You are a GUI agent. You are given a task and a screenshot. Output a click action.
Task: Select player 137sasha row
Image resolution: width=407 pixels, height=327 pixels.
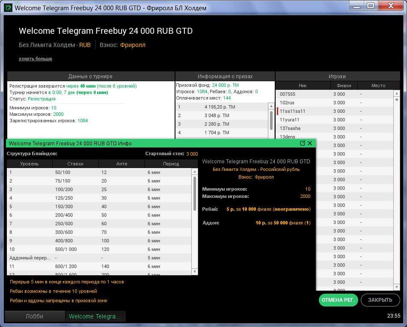coord(334,128)
